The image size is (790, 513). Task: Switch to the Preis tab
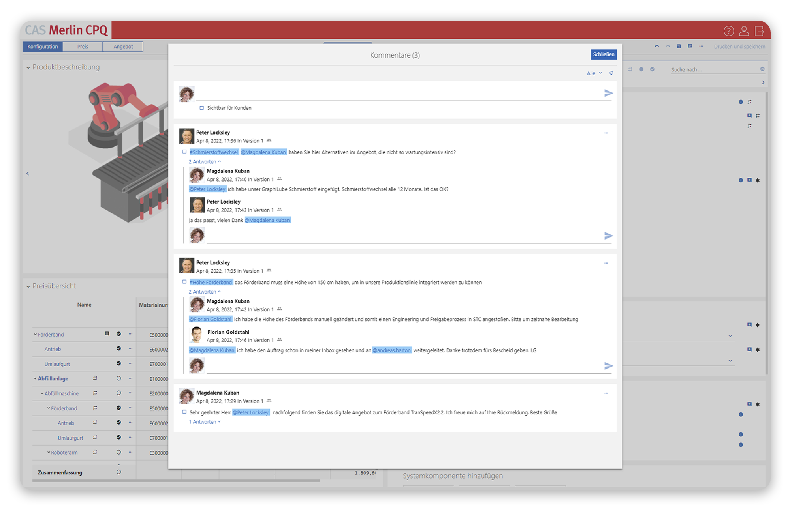[x=83, y=47]
